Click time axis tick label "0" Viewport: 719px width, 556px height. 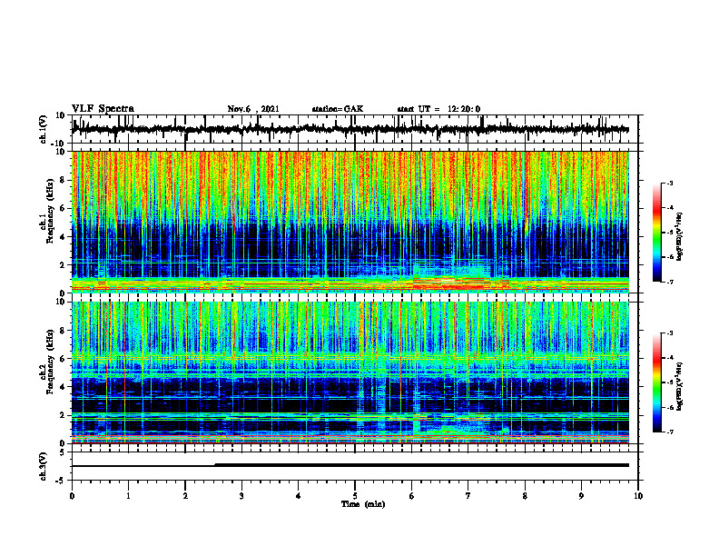tap(72, 496)
